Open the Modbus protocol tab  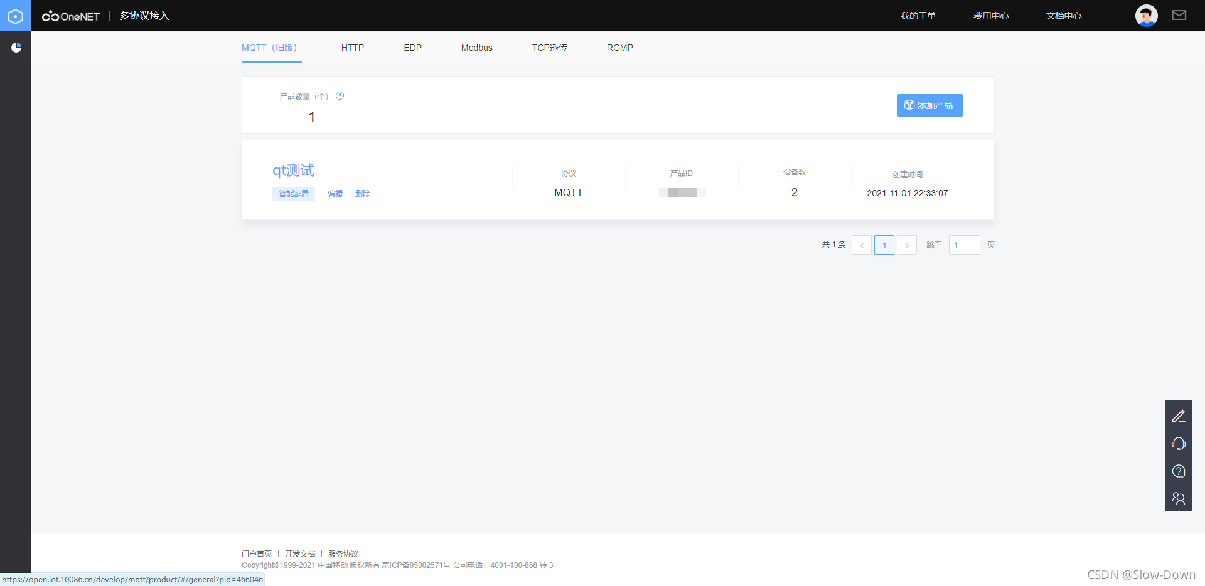[476, 48]
